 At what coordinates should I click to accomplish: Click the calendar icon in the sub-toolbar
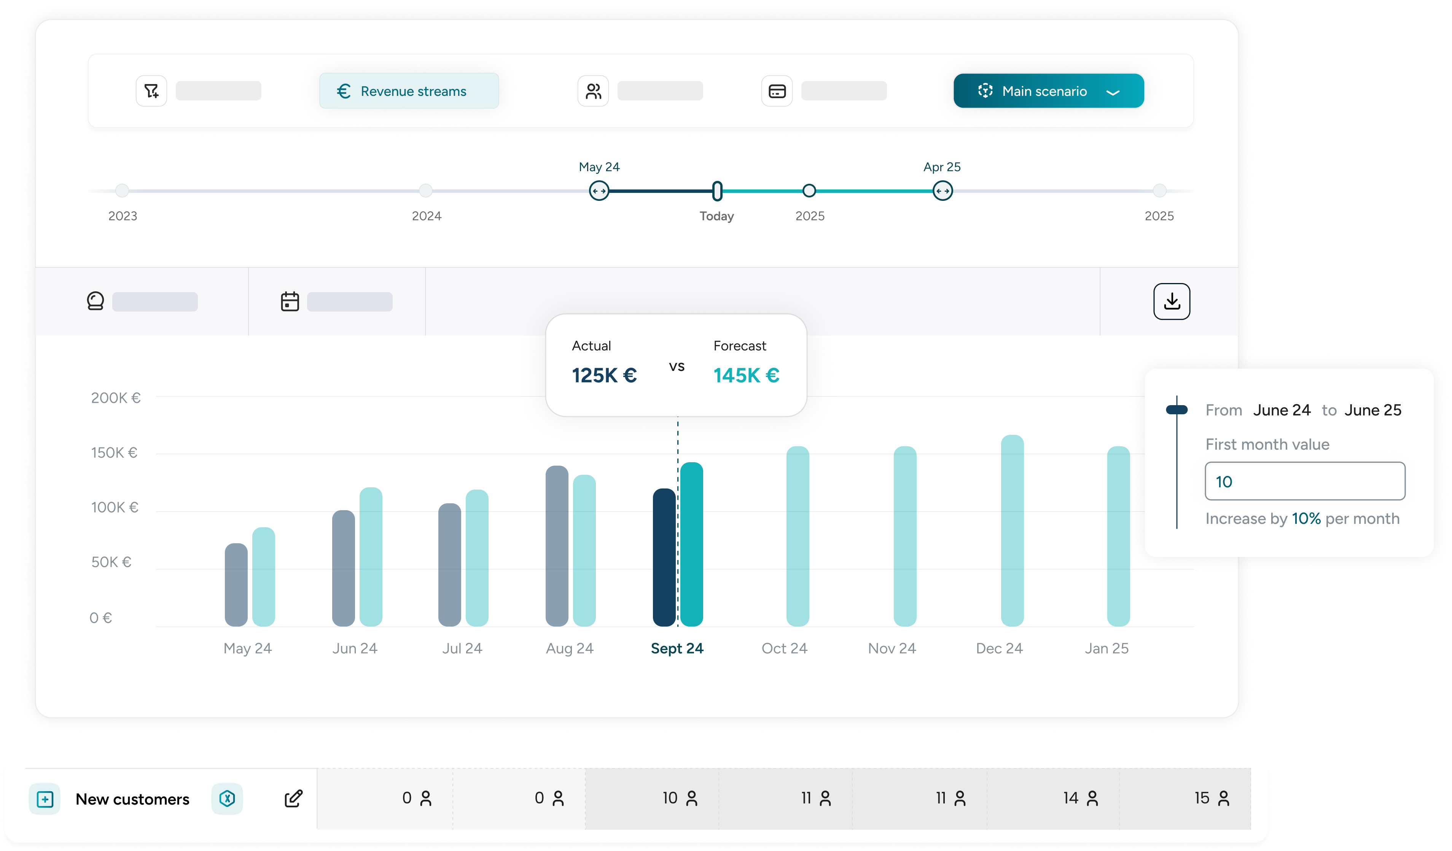click(290, 301)
